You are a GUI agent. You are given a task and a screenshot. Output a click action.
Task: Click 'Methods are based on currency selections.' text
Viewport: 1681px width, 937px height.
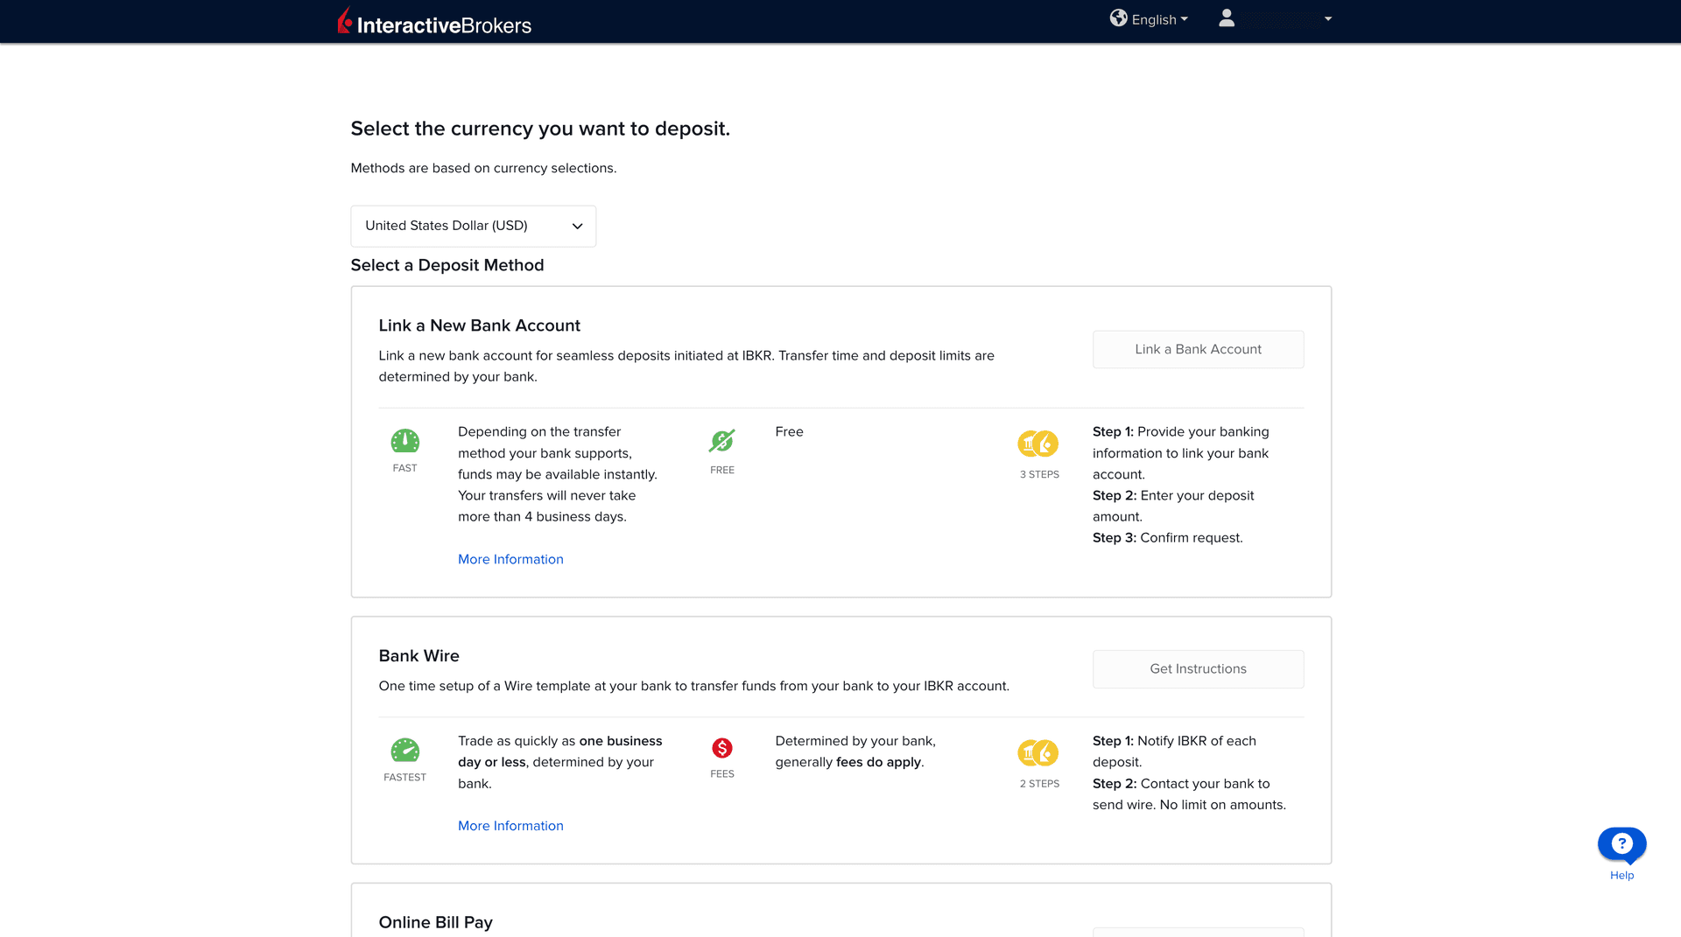pyautogui.click(x=483, y=168)
